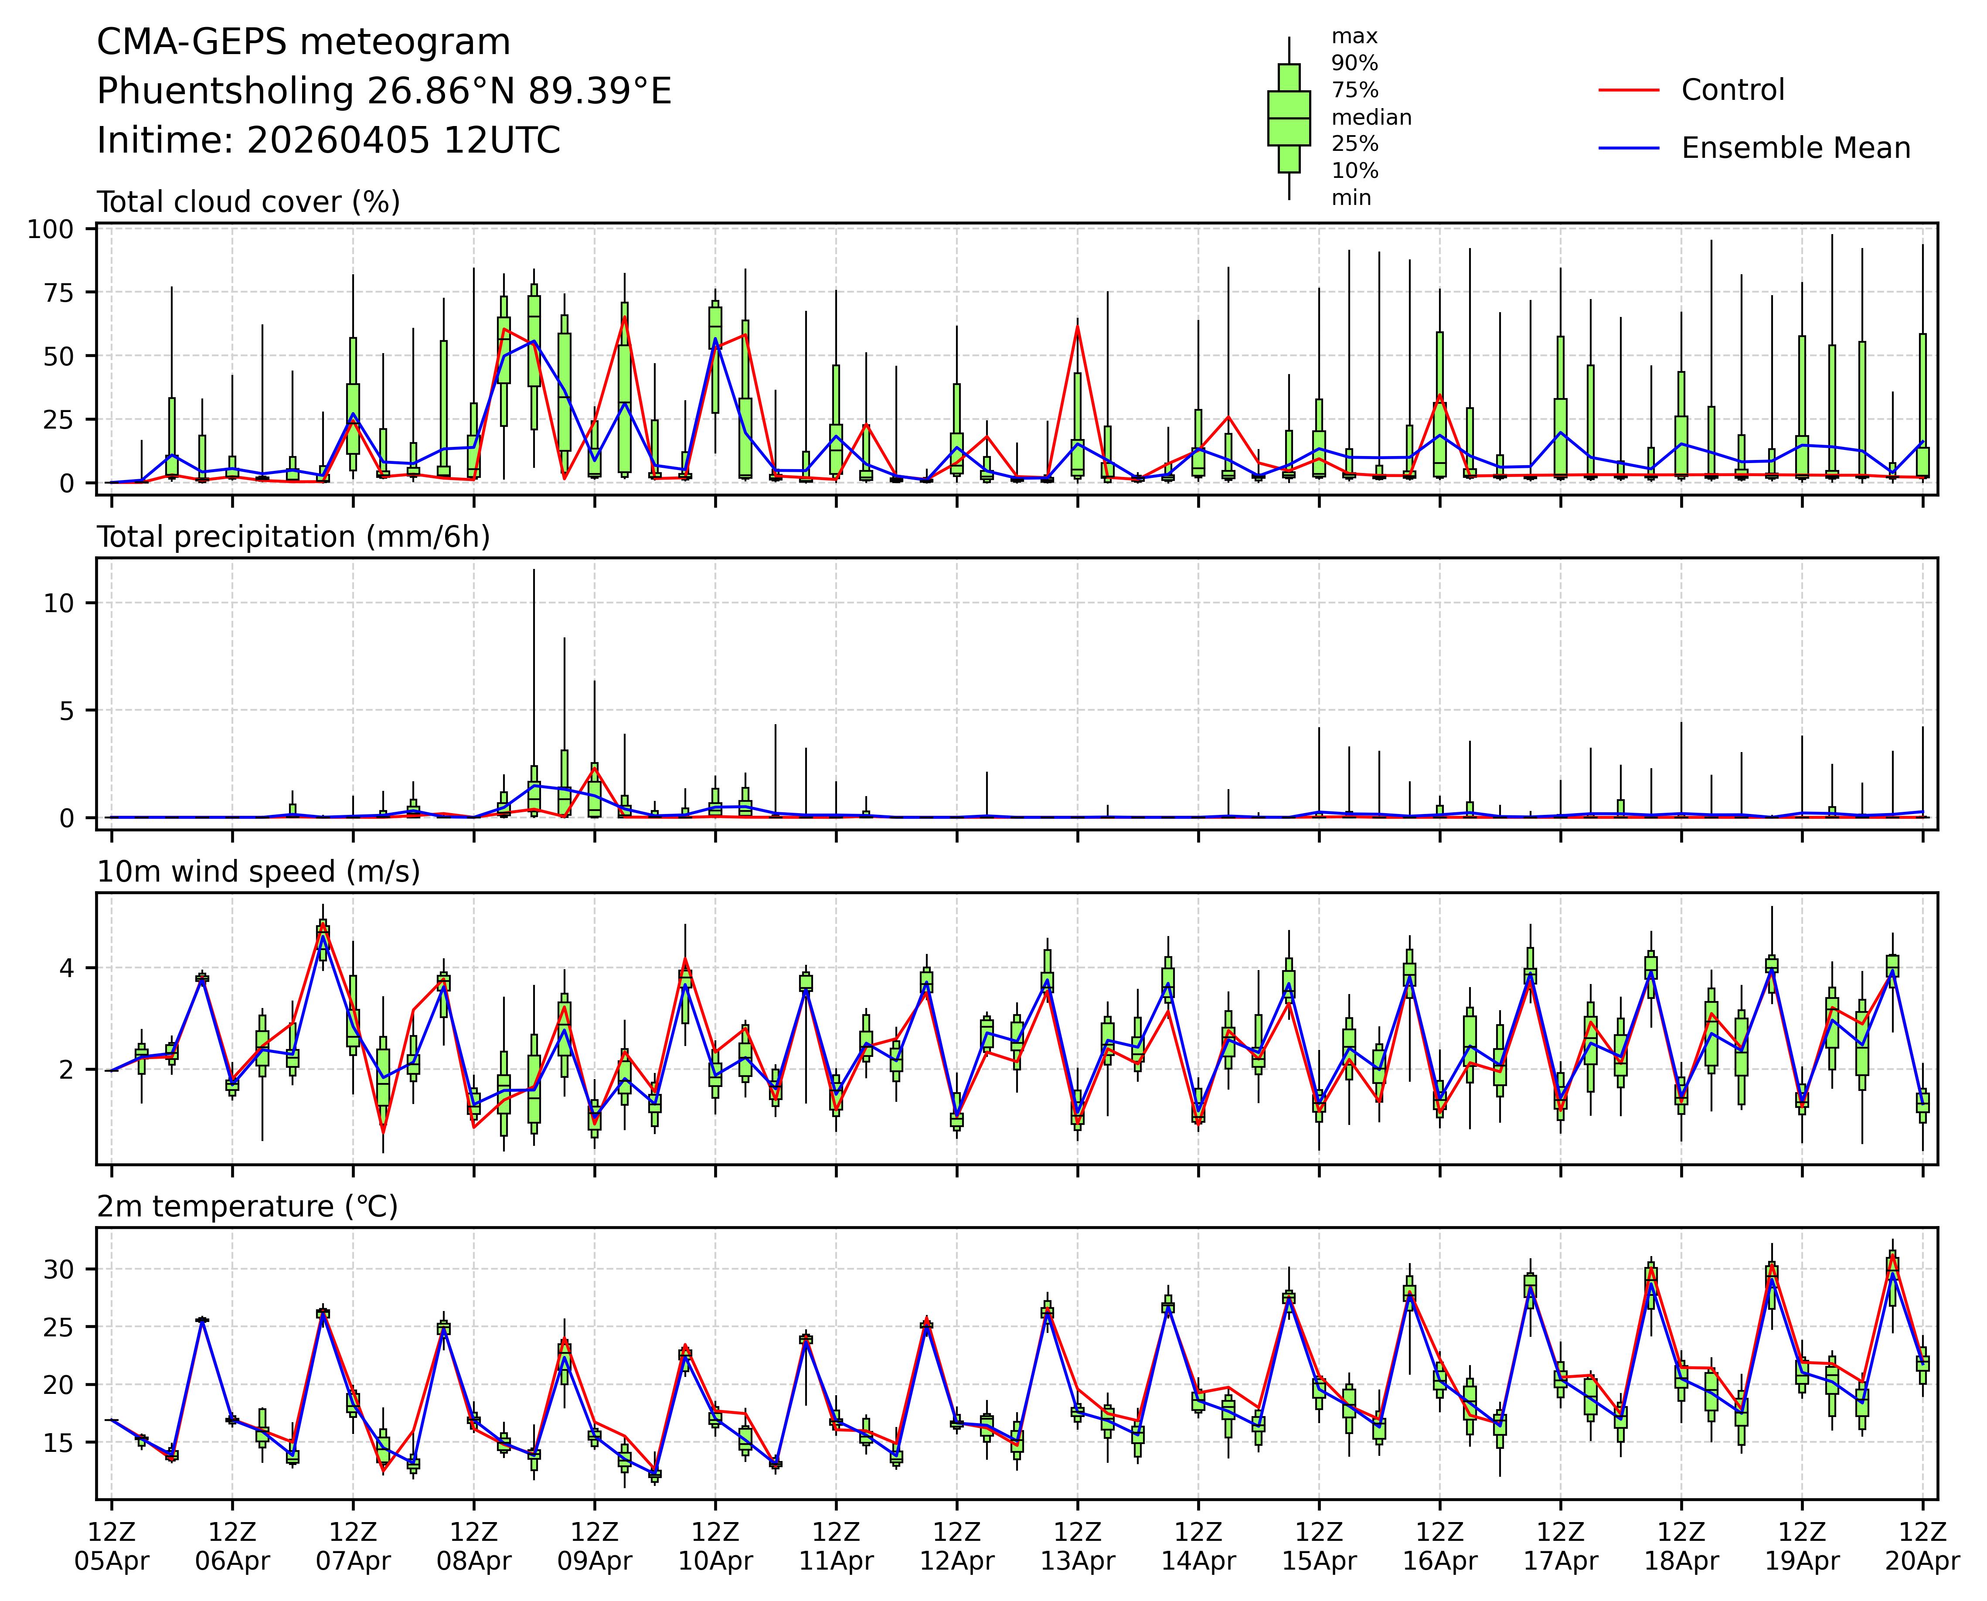
Task: Click the 30 tick on temperature axis
Action: tap(60, 1269)
